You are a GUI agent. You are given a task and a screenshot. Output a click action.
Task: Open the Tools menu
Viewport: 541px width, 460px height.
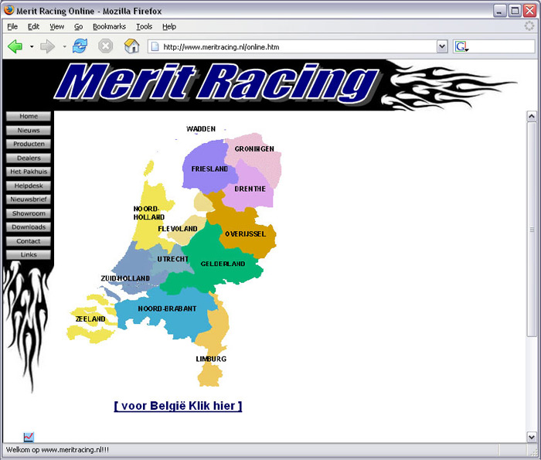[x=145, y=26]
